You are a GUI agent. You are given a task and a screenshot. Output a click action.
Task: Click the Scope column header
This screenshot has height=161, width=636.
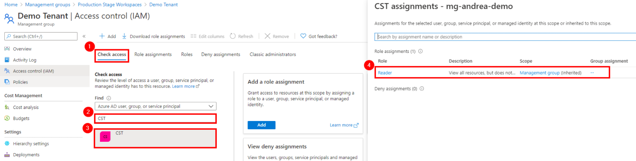[526, 61]
